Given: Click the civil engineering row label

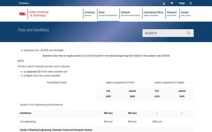Looking at the screenshot, I should 28,121.
